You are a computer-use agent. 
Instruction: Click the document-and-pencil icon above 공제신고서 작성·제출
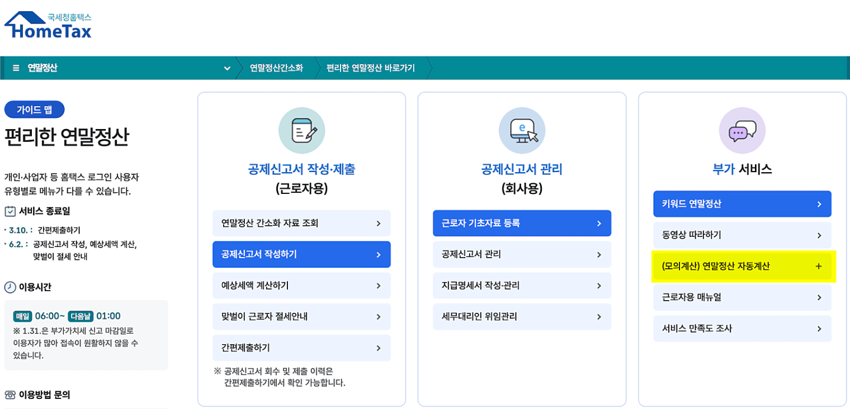[301, 130]
